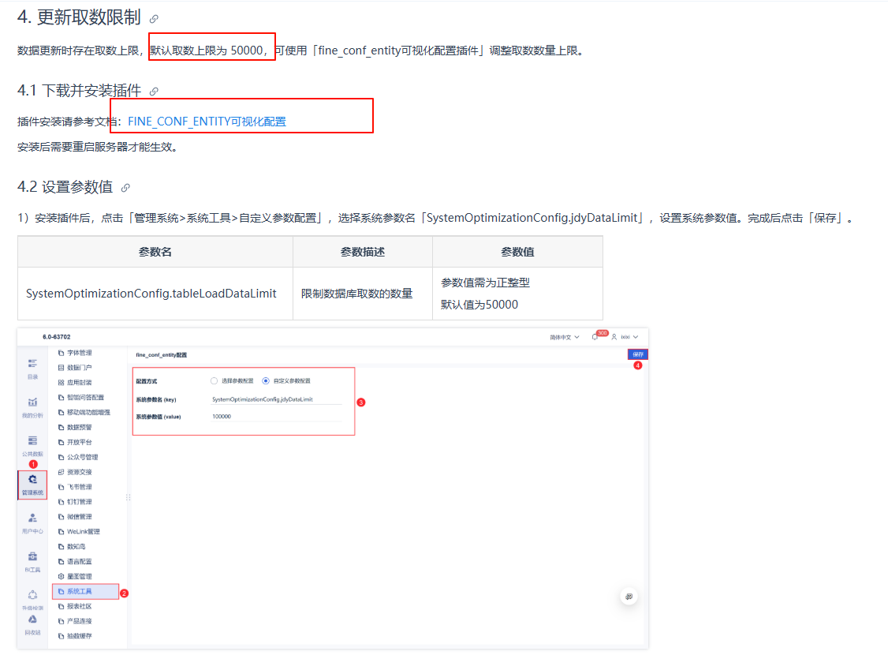Click anchor link icon beside 更新取数限制 heading
The image size is (888, 659).
[154, 19]
